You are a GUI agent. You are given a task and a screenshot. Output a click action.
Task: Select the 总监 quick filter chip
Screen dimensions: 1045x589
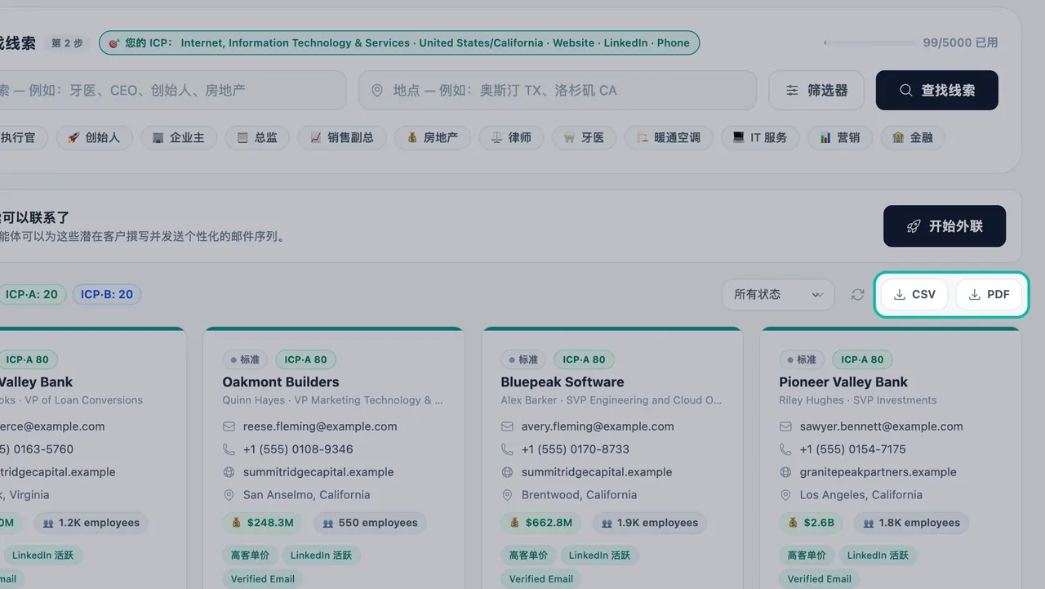click(257, 138)
